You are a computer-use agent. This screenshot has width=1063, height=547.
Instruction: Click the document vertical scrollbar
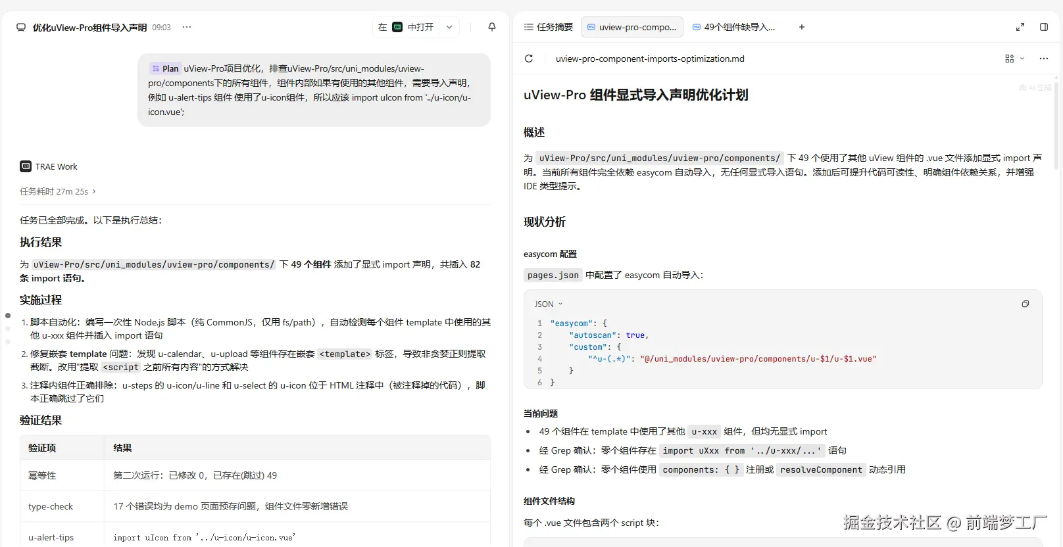coord(1056,125)
